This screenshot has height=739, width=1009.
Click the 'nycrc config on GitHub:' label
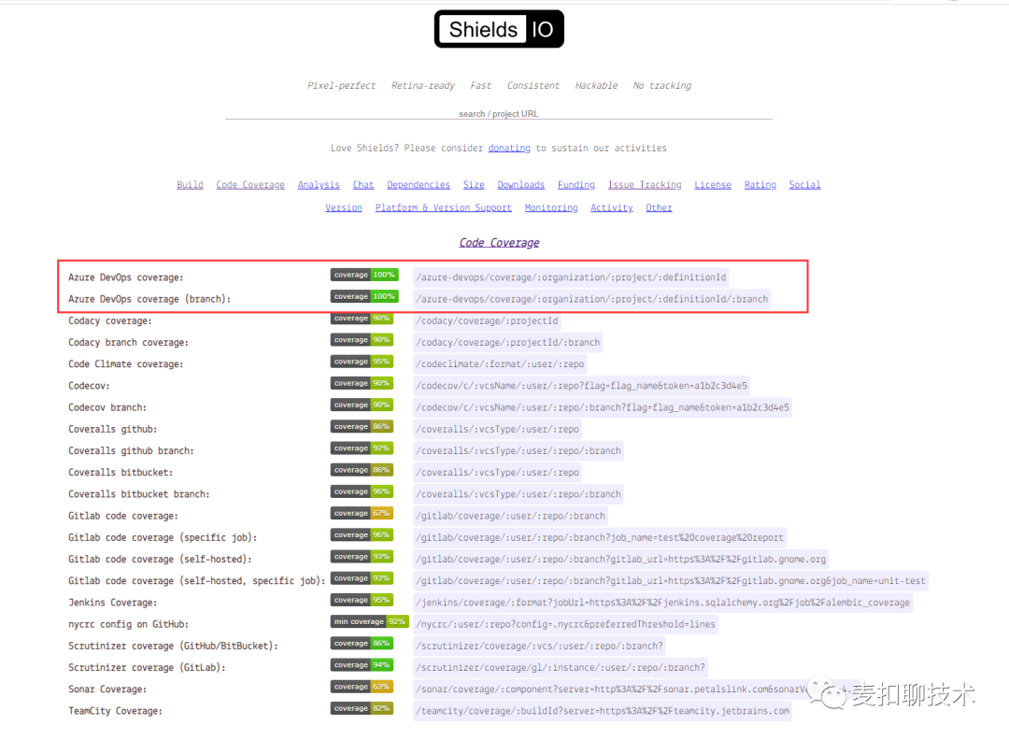pos(128,624)
